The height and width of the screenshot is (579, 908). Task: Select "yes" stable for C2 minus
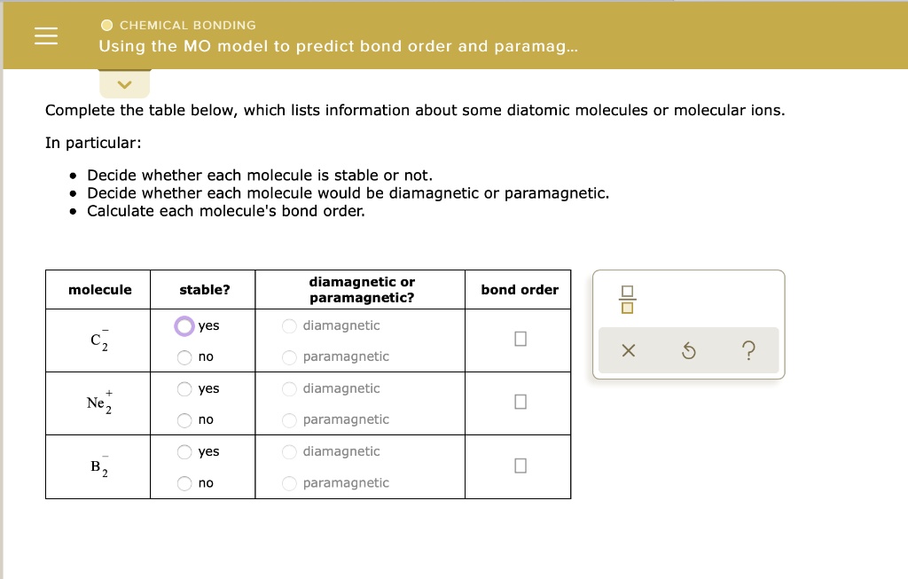pyautogui.click(x=184, y=325)
